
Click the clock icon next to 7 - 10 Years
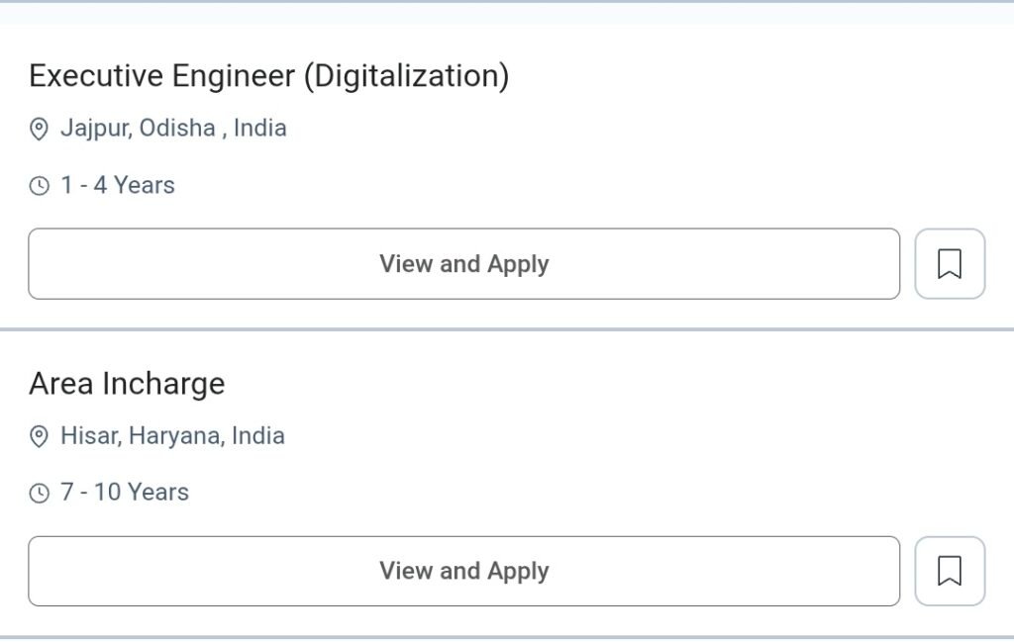40,493
